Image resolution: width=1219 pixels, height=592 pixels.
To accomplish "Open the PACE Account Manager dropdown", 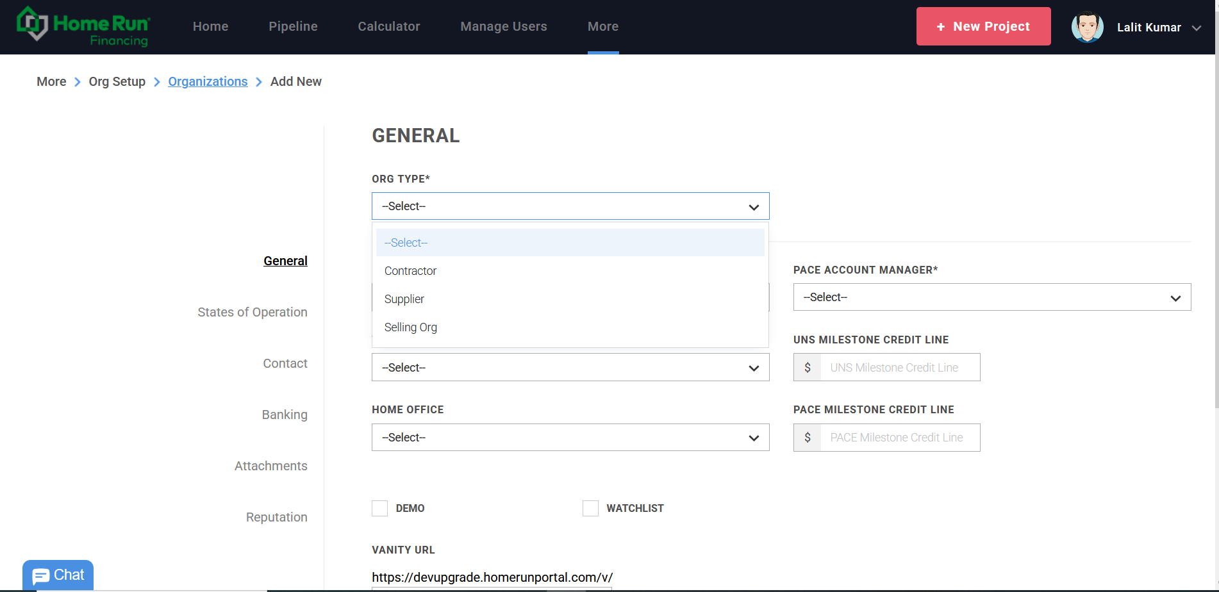I will (991, 297).
